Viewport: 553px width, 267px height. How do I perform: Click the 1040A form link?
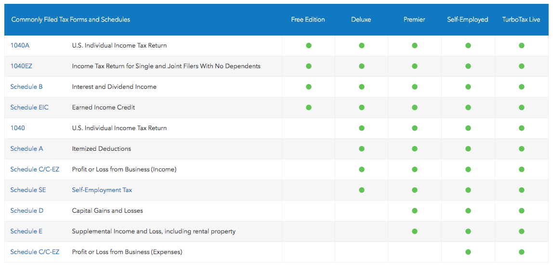click(20, 46)
